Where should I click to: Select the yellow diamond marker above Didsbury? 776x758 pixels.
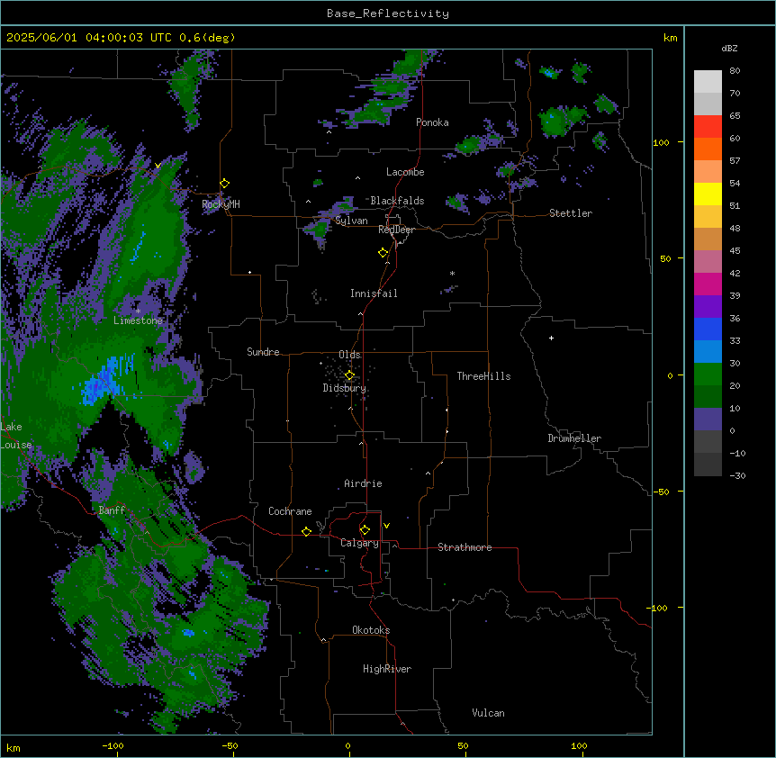tap(350, 375)
